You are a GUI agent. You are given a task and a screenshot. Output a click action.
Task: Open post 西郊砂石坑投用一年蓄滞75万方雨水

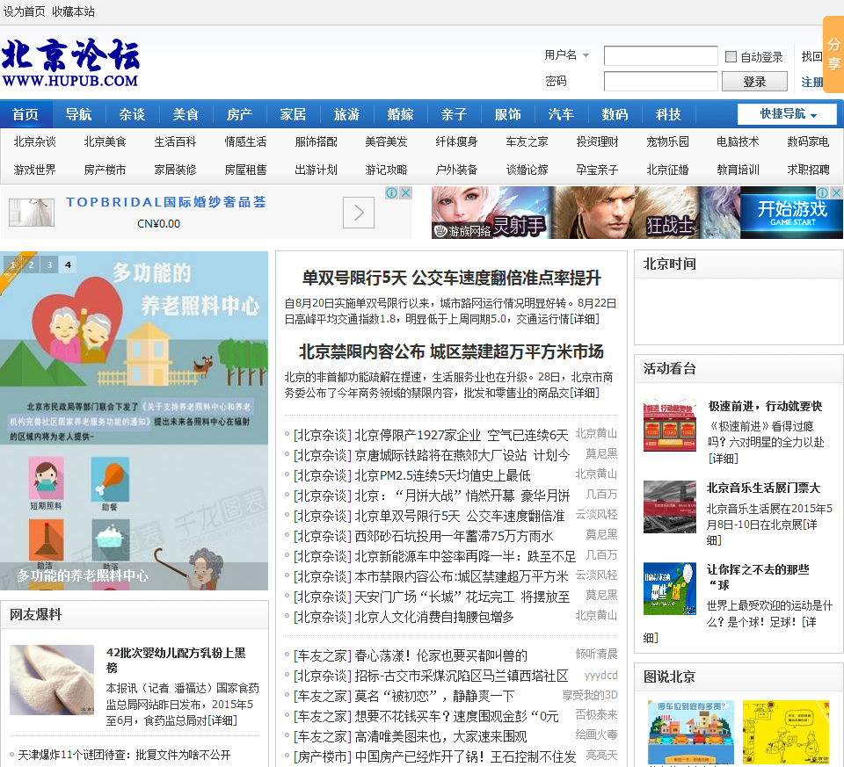click(454, 536)
